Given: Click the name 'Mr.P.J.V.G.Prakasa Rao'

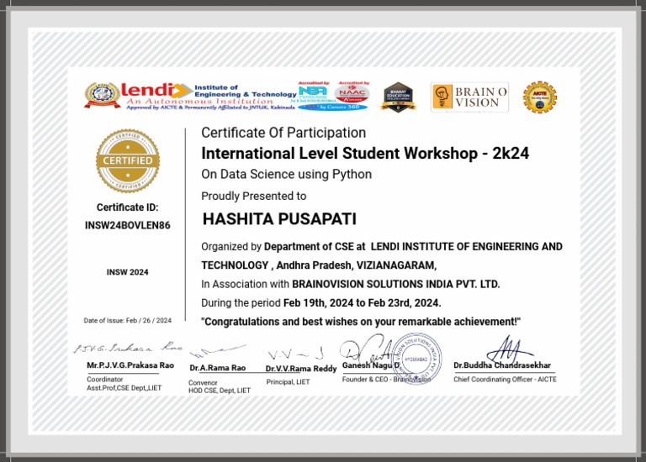Looking at the screenshot, I should tap(130, 365).
